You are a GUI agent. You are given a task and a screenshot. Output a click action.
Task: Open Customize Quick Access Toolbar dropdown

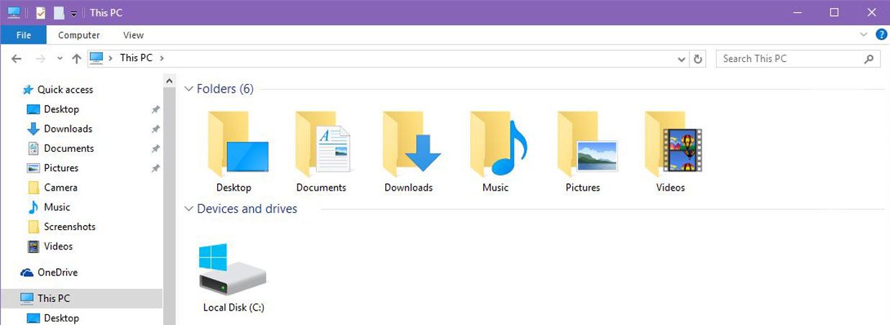point(73,14)
